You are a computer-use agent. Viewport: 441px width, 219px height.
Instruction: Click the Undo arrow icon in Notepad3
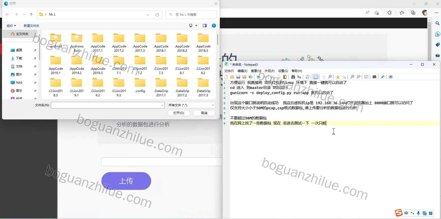259,77
